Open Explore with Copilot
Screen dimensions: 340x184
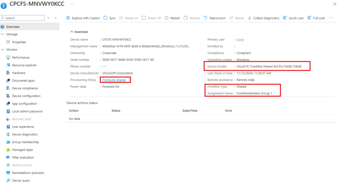pos(83,18)
